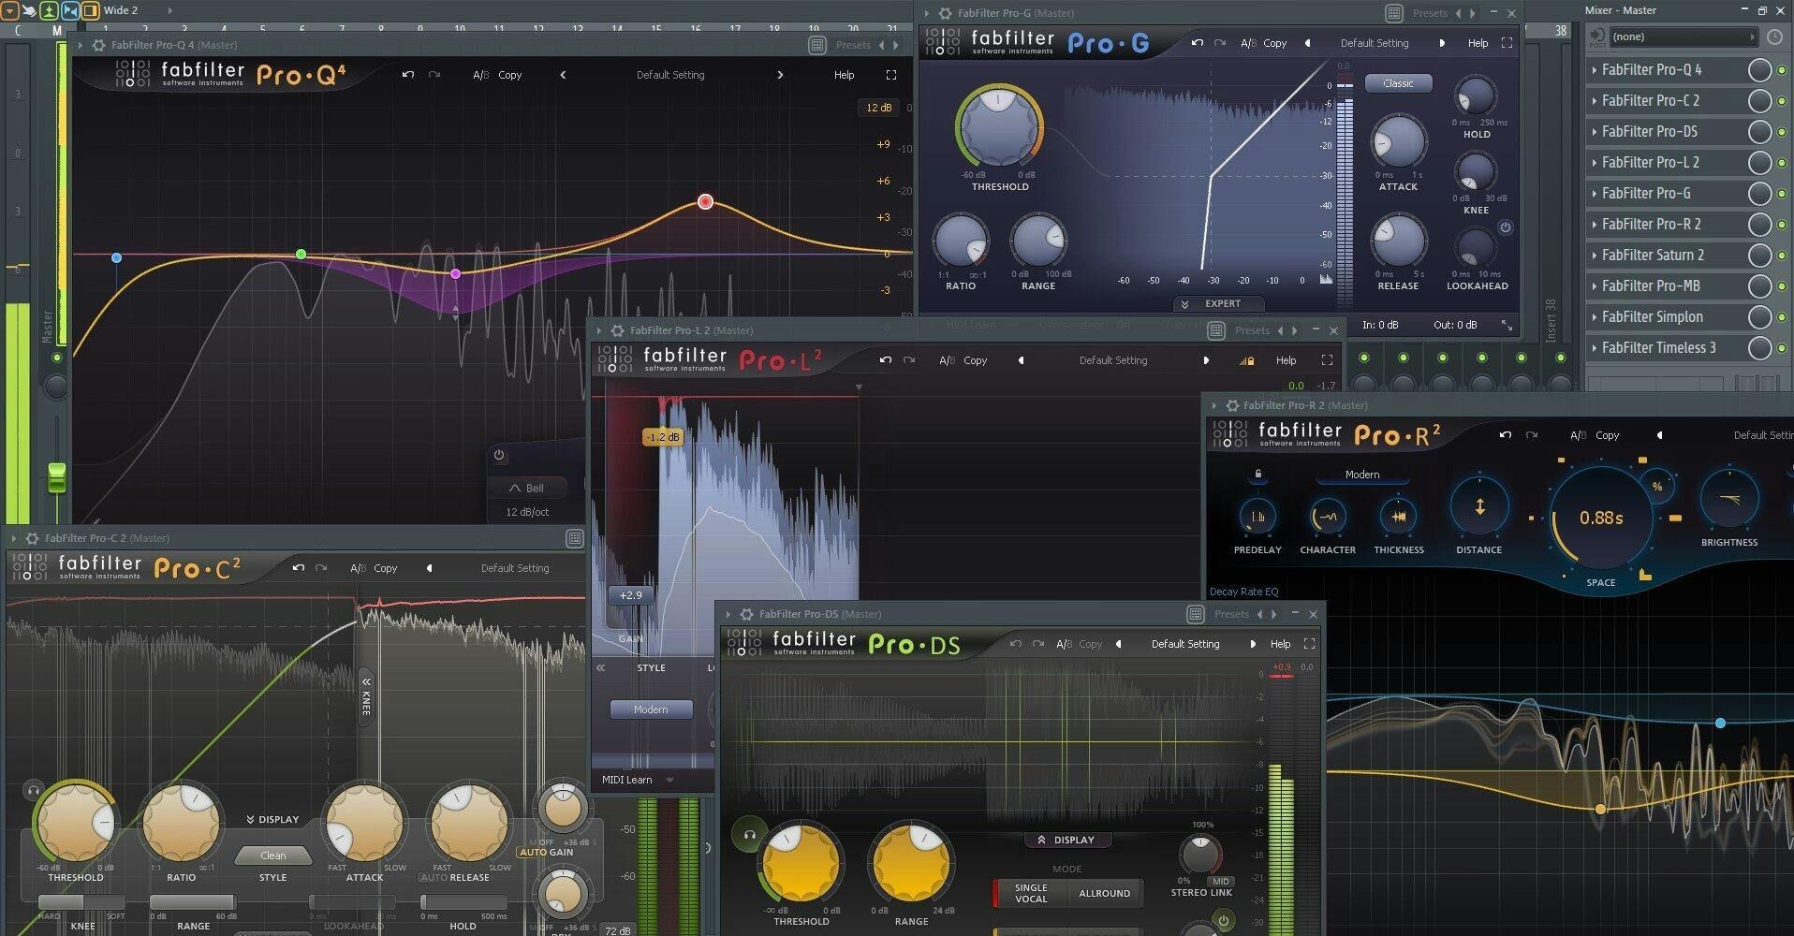Select the Modern style button in Pro-L 2
The height and width of the screenshot is (936, 1794).
(651, 709)
